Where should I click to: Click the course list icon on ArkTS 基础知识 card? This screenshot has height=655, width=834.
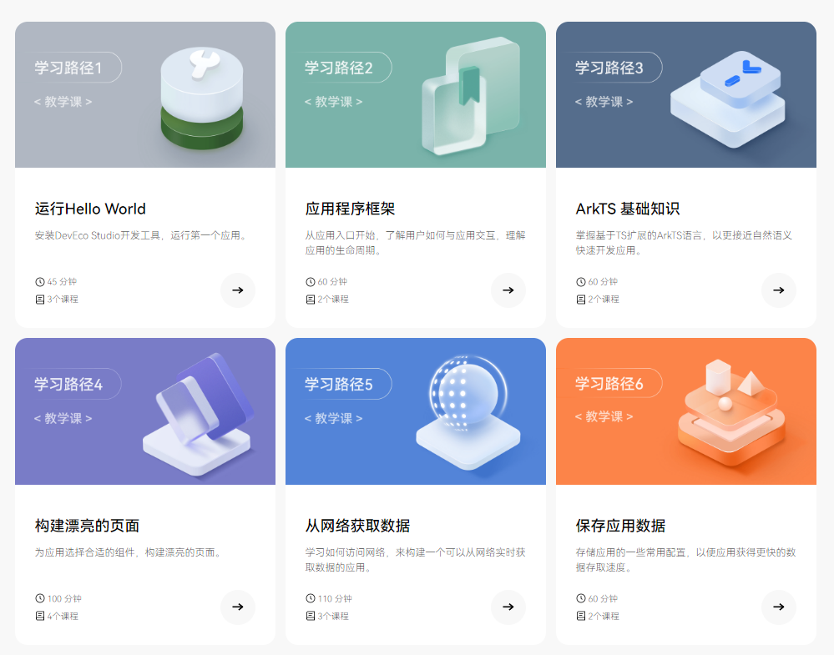581,300
